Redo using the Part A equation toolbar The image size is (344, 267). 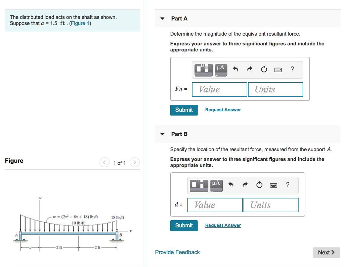(249, 69)
